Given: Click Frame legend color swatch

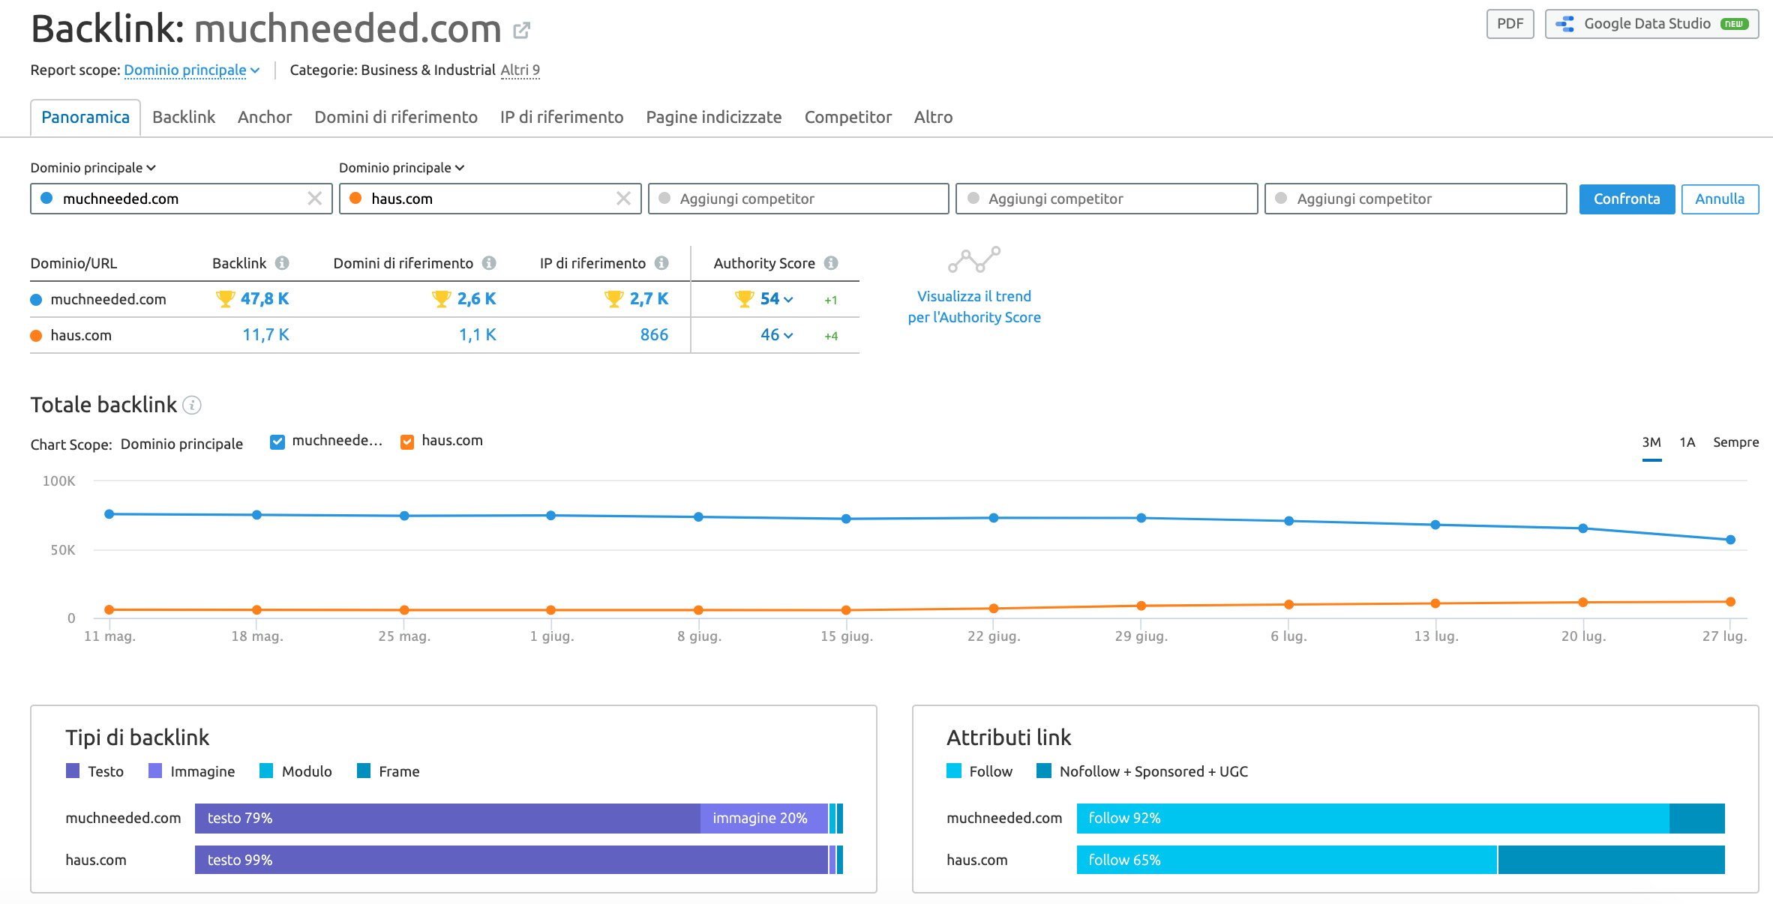Looking at the screenshot, I should point(364,771).
